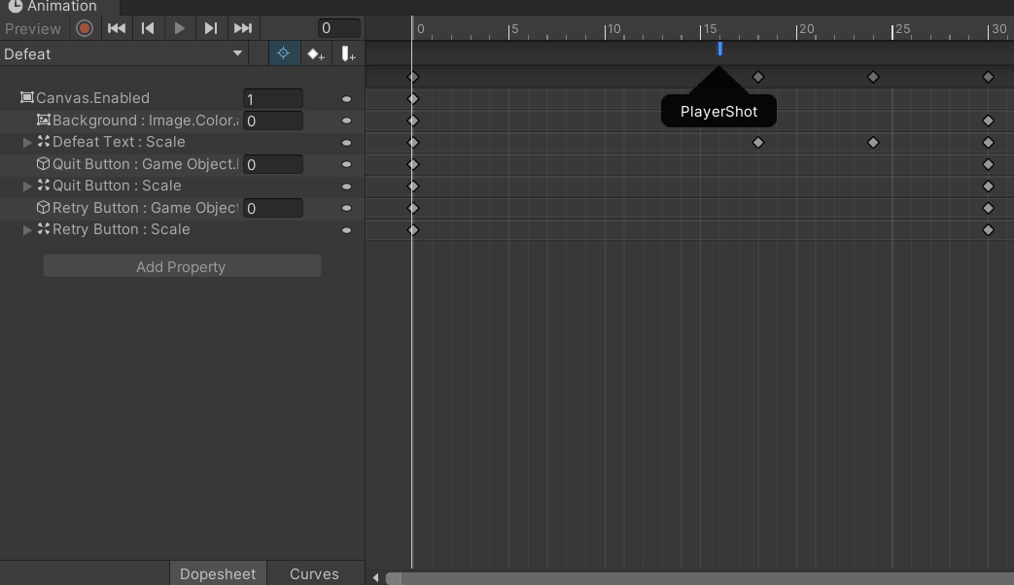Open Retry Button Scale property options dot
The height and width of the screenshot is (585, 1014).
(347, 230)
